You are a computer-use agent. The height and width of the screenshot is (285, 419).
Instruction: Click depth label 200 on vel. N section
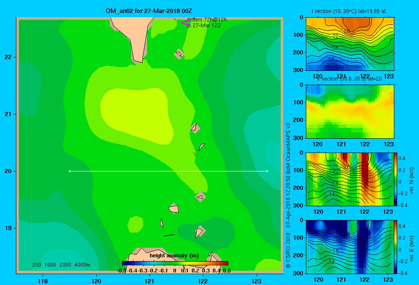click(x=298, y=188)
